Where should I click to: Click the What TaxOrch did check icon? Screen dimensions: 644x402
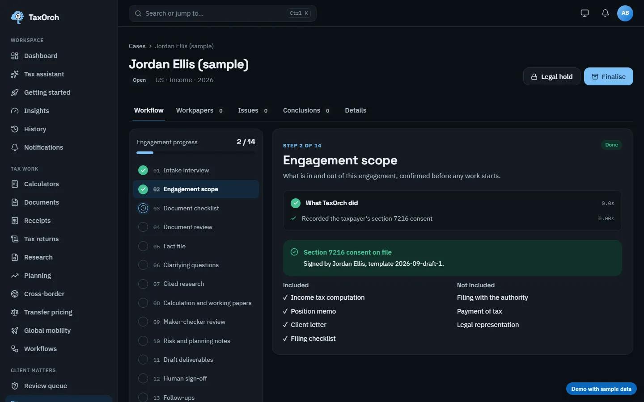(296, 203)
